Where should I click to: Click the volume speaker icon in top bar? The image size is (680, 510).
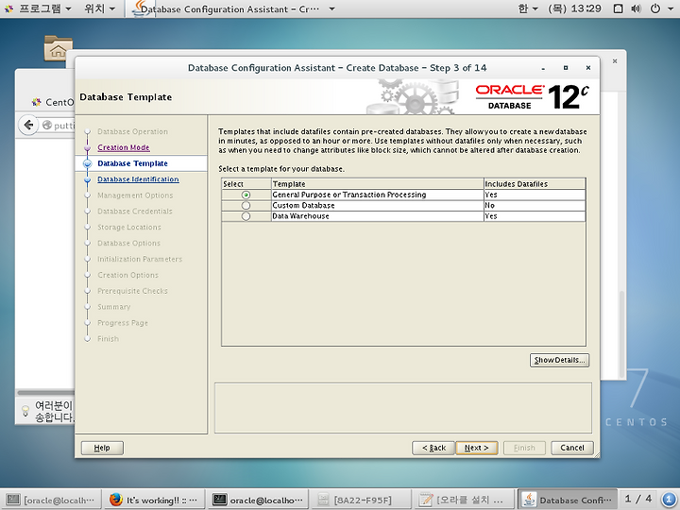point(637,8)
